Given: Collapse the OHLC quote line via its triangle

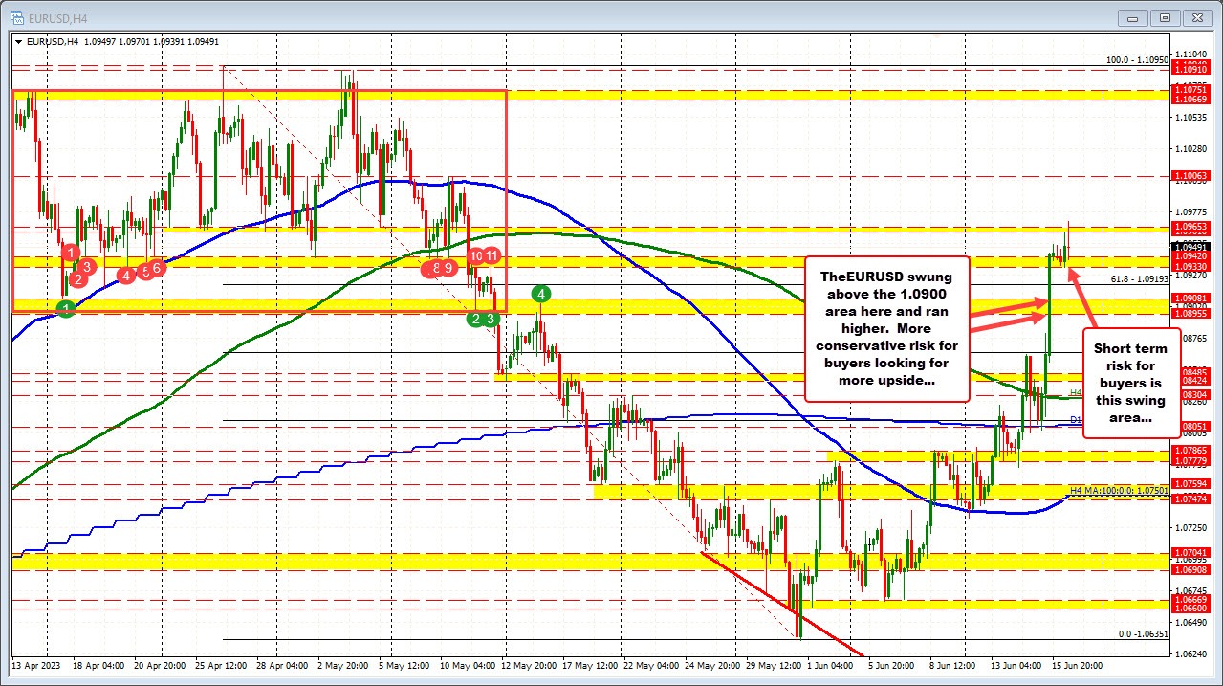Looking at the screenshot, I should tap(18, 42).
